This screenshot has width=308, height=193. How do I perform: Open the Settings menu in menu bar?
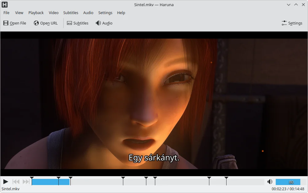[x=105, y=13]
